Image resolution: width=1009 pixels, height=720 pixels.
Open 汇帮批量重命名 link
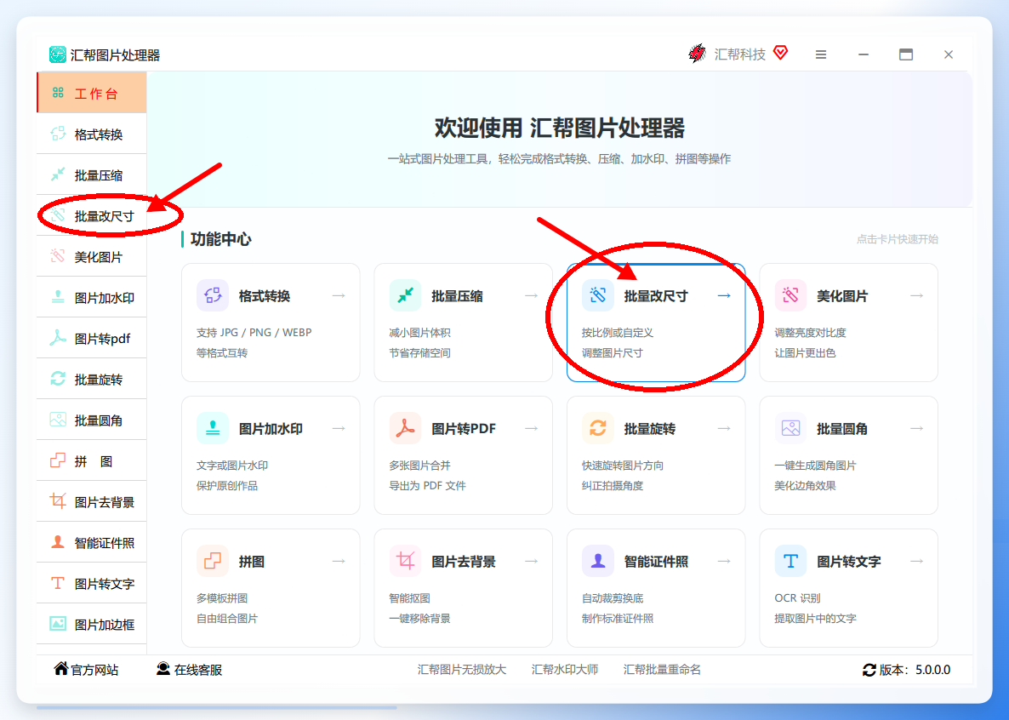(x=662, y=670)
